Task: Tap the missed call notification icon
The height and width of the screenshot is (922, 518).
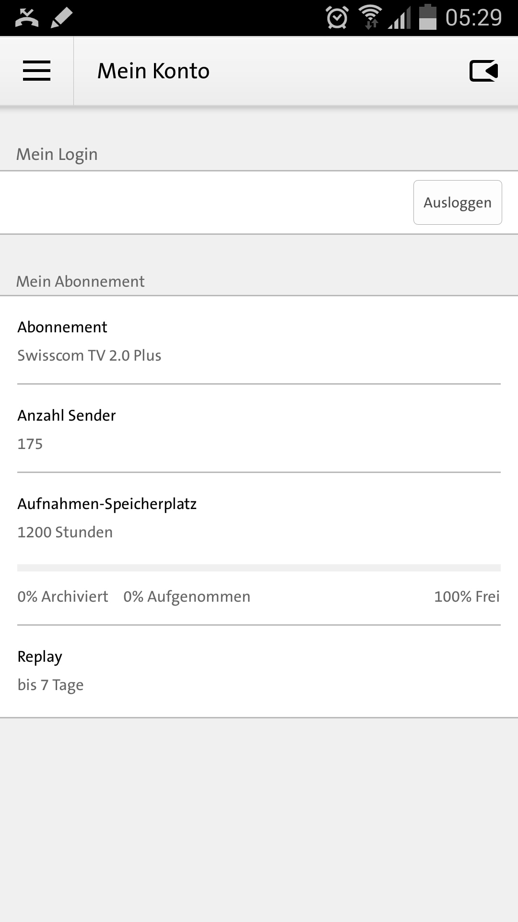Action: point(27,18)
